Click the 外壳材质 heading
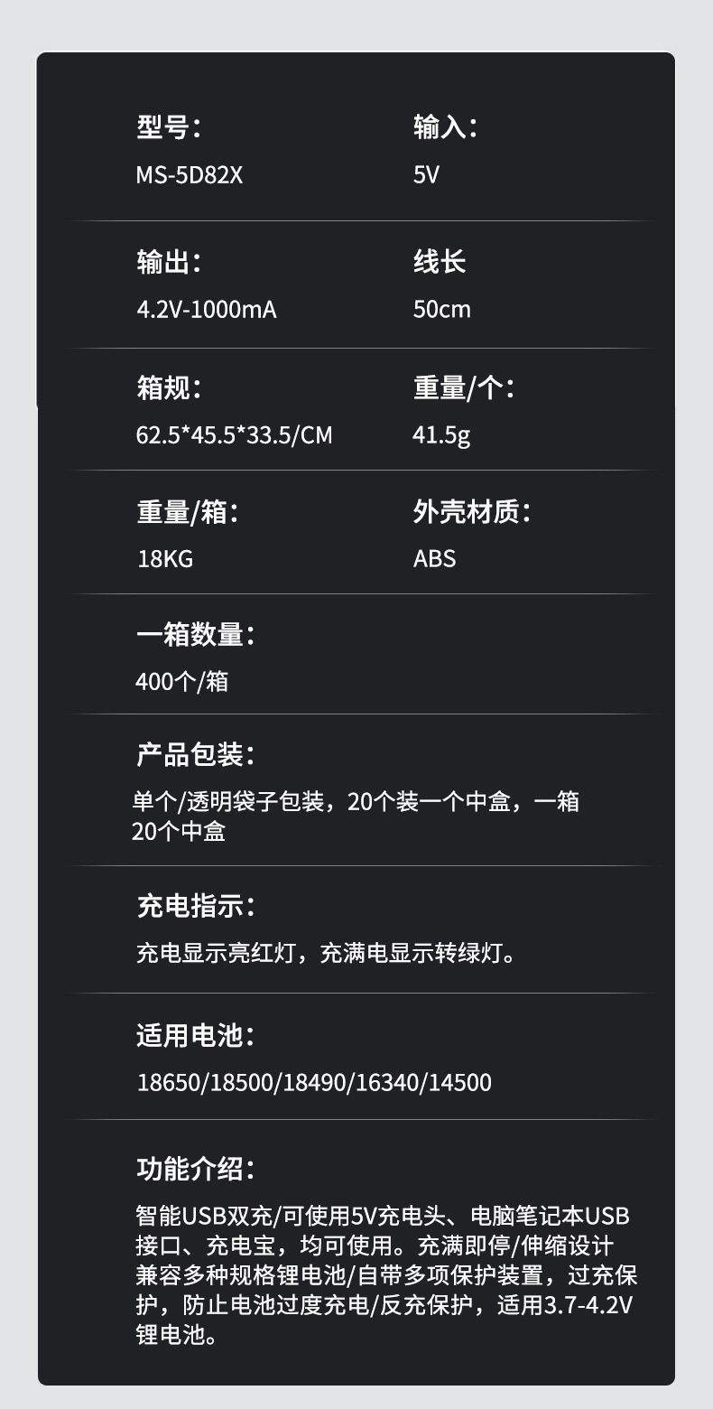Image resolution: width=713 pixels, height=1409 pixels. point(471,512)
